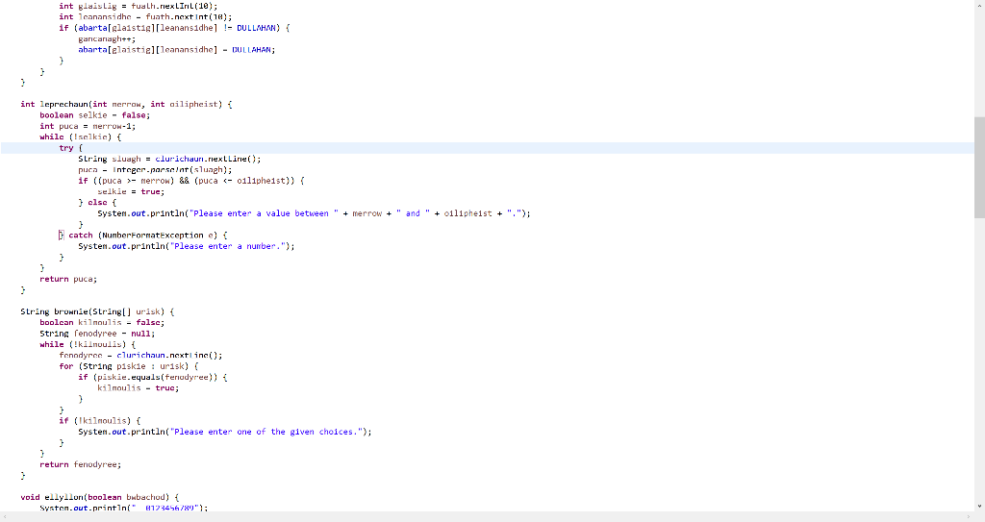Click the "Please enter a number." string
Screen dimensions: 985x522
[229, 246]
